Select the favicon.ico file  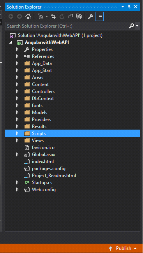click(43, 148)
